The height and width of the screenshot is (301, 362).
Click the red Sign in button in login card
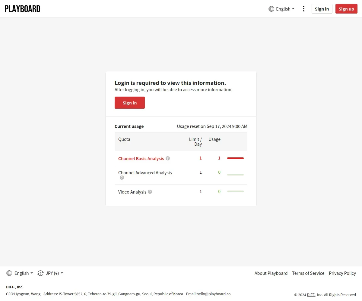point(130,103)
